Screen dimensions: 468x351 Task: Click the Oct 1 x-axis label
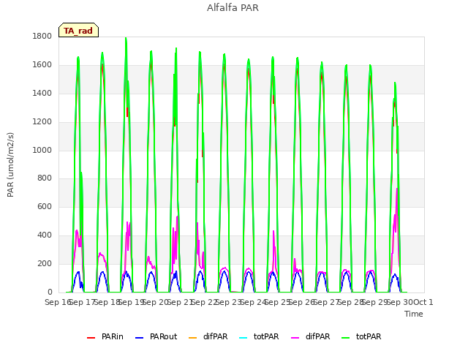tap(423, 302)
